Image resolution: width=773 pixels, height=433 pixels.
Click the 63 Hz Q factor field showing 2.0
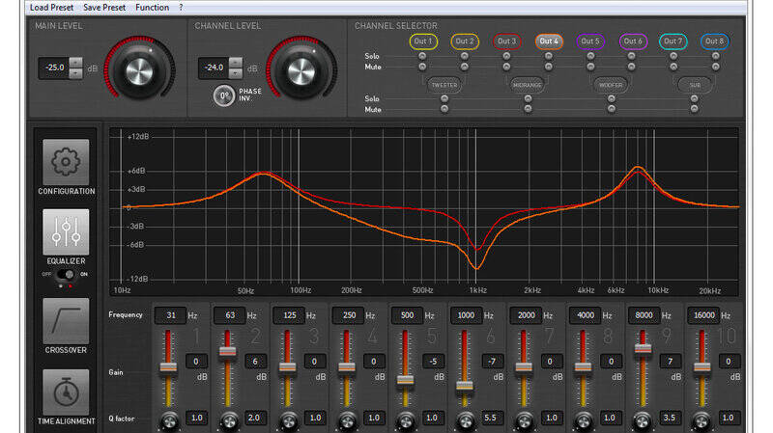pos(254,418)
